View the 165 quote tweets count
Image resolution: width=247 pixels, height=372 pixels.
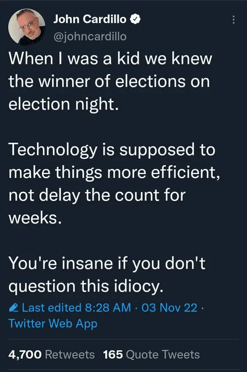pos(112,354)
